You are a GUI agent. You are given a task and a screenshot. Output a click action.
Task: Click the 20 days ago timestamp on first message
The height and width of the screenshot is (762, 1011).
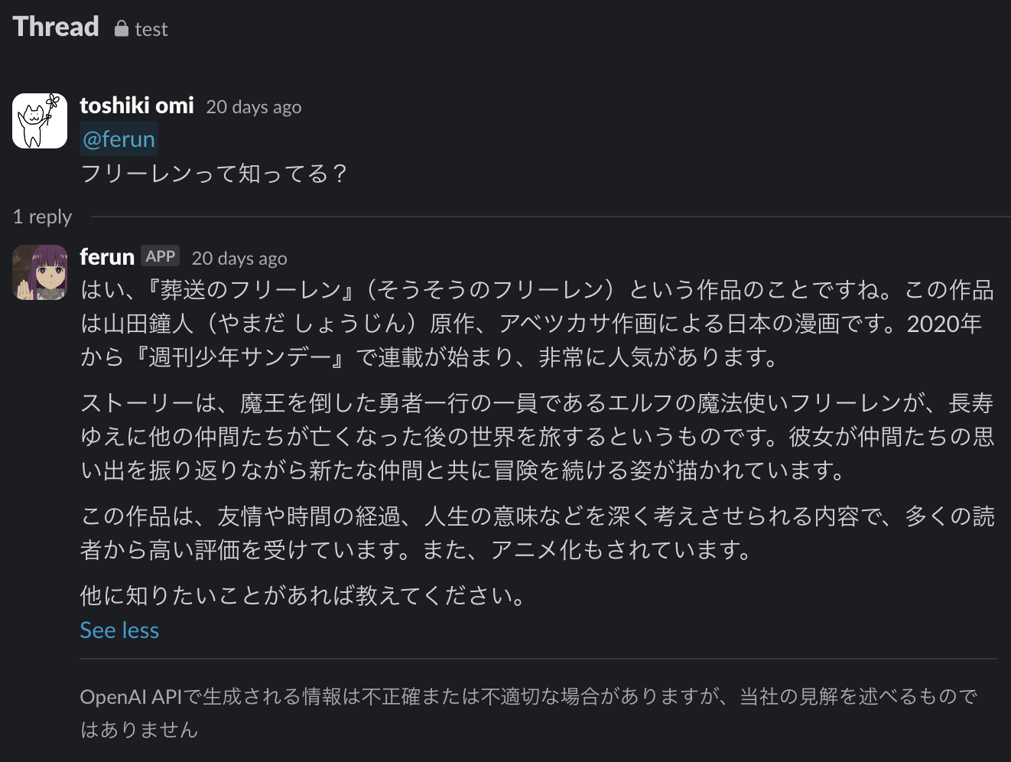point(253,107)
